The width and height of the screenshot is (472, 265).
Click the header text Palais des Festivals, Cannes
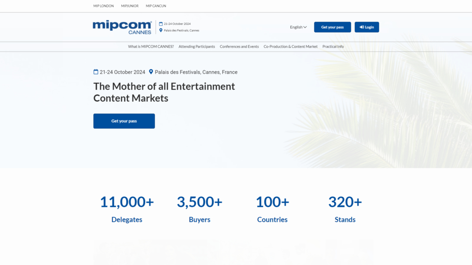(x=182, y=30)
